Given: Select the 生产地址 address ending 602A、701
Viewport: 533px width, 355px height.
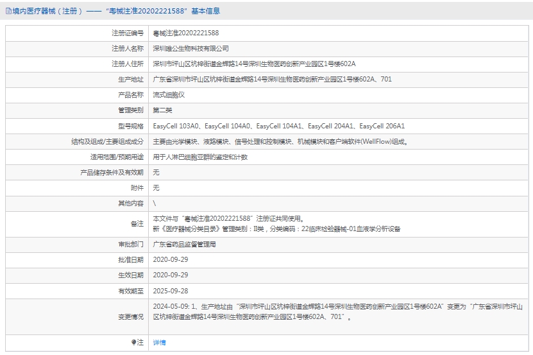Looking at the screenshot, I should (273, 79).
